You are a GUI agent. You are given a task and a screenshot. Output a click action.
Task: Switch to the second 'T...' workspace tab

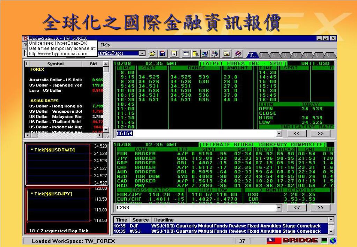coord(263,55)
